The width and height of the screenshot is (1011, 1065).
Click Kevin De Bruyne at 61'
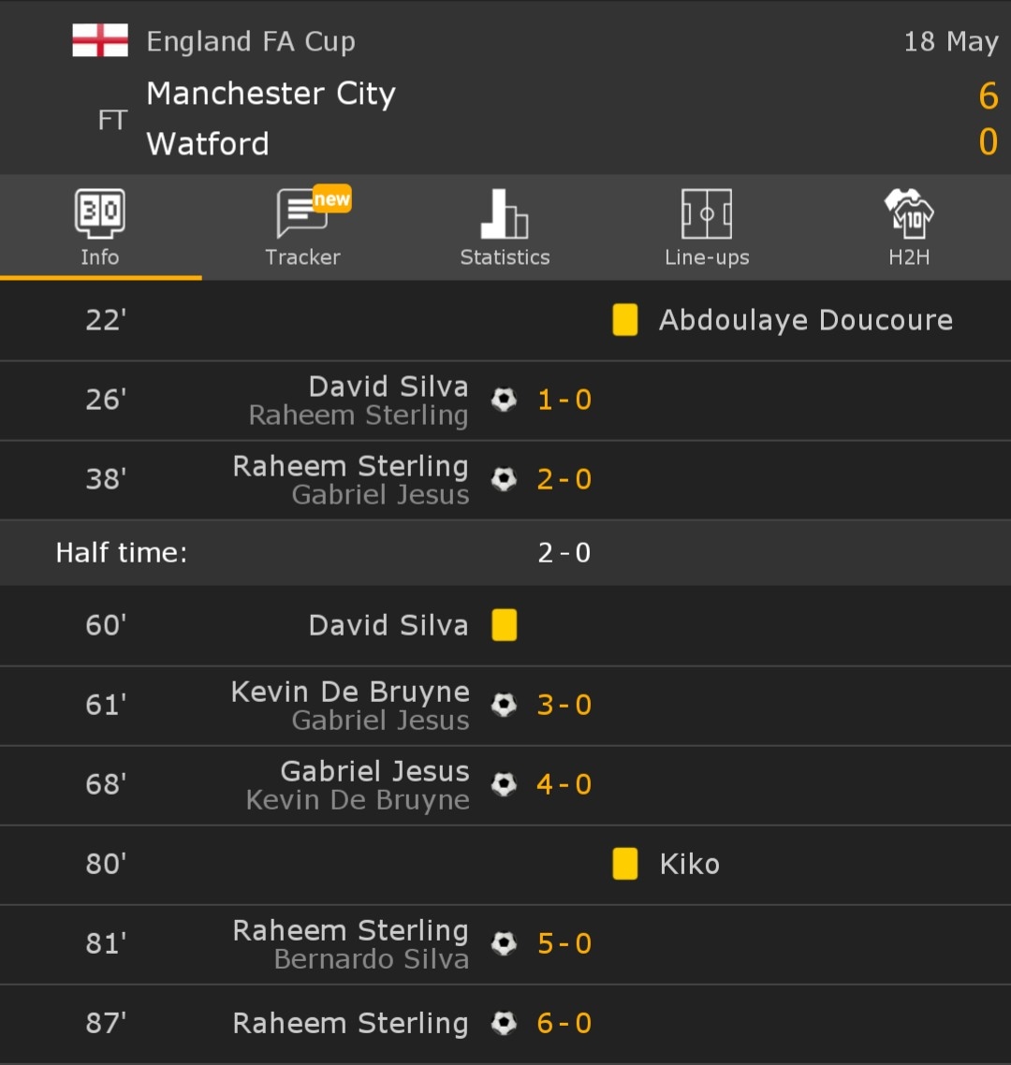[350, 692]
